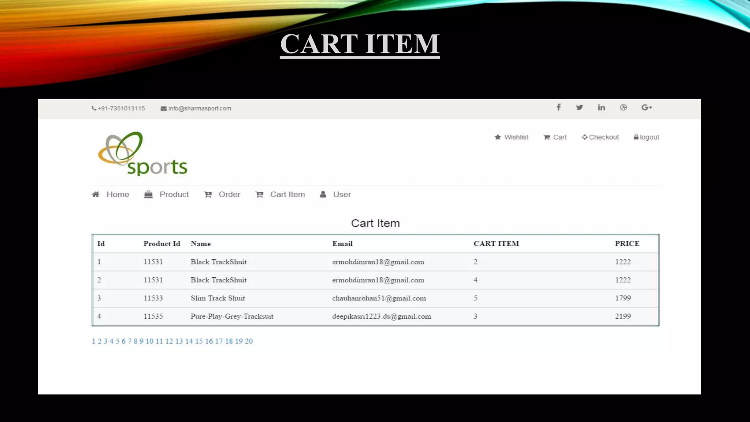
Task: Click the Cart Item cart icon
Action: [260, 195]
